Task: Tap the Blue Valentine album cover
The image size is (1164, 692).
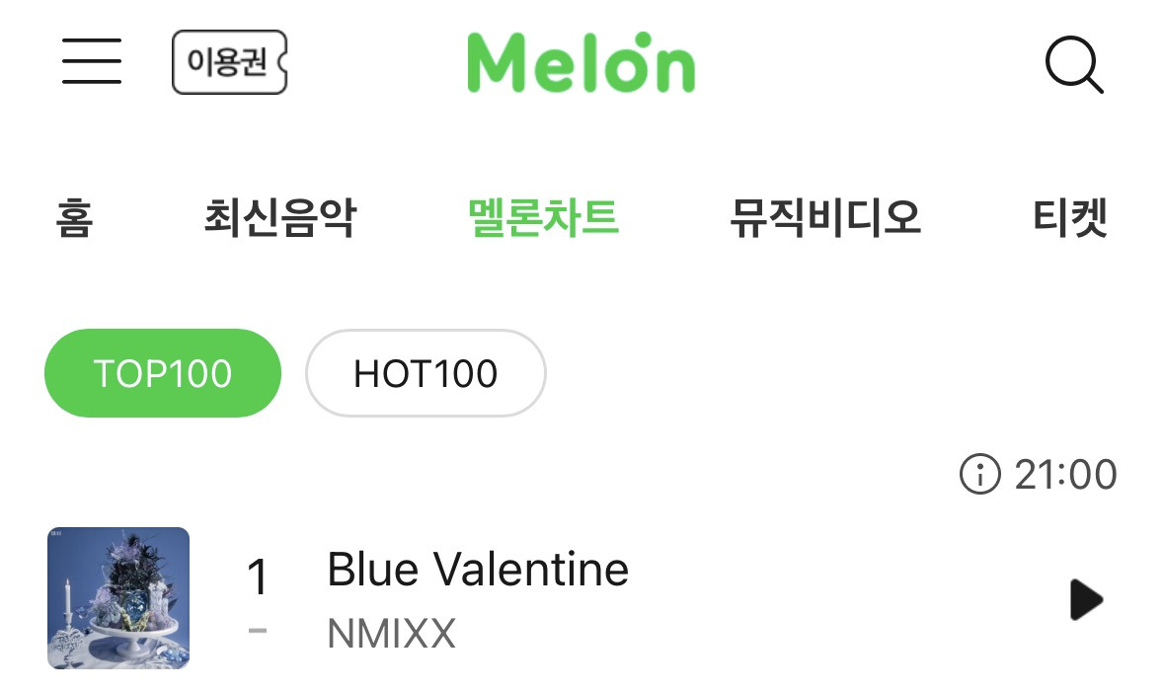Action: pos(118,598)
